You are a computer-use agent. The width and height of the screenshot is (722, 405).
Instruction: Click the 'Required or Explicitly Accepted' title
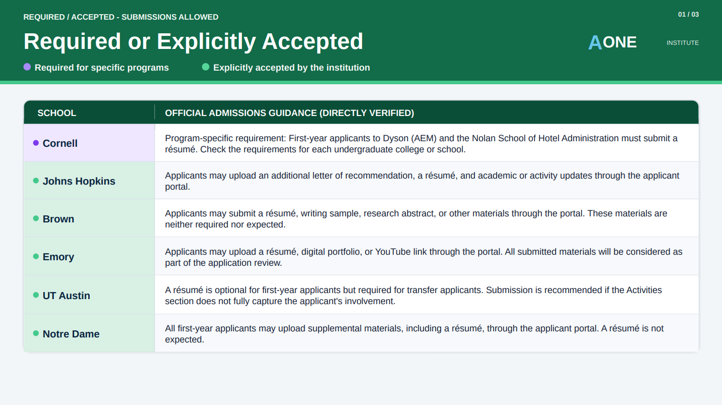point(193,41)
